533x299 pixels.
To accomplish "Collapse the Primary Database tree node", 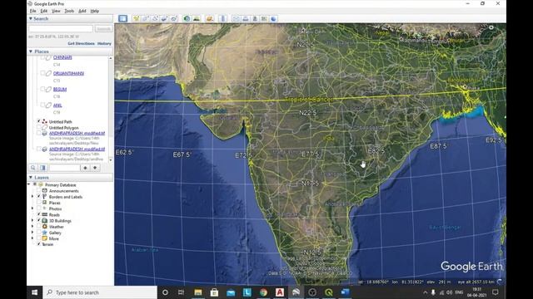I will [x=29, y=184].
